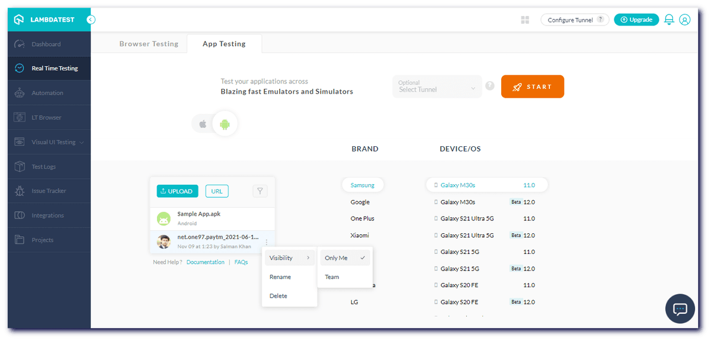
Task: Click the UPLOAD button
Action: (177, 191)
